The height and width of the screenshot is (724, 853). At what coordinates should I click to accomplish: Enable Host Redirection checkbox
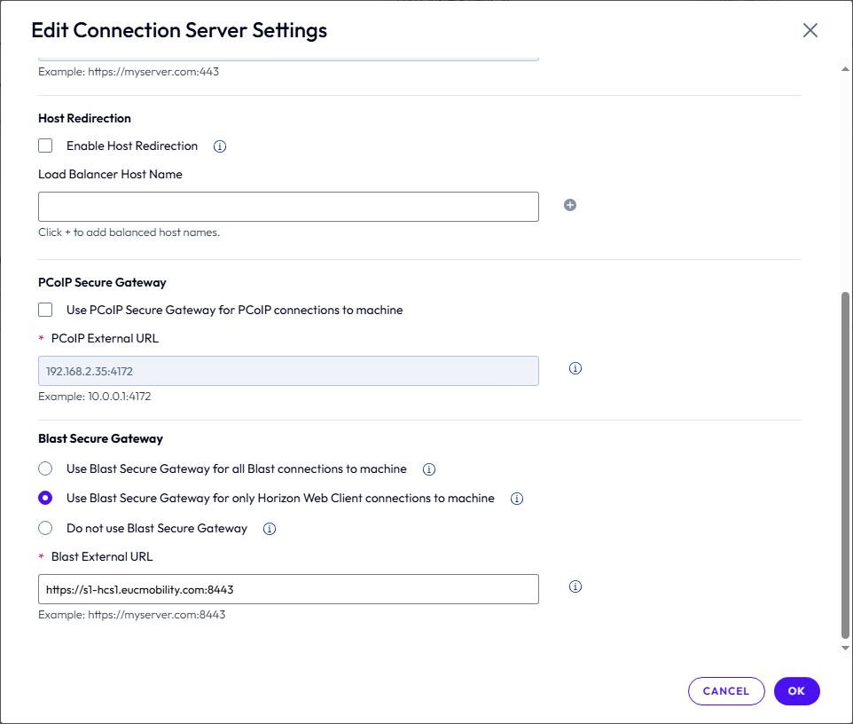(45, 146)
